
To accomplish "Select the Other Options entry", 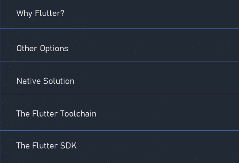I will tap(119, 45).
